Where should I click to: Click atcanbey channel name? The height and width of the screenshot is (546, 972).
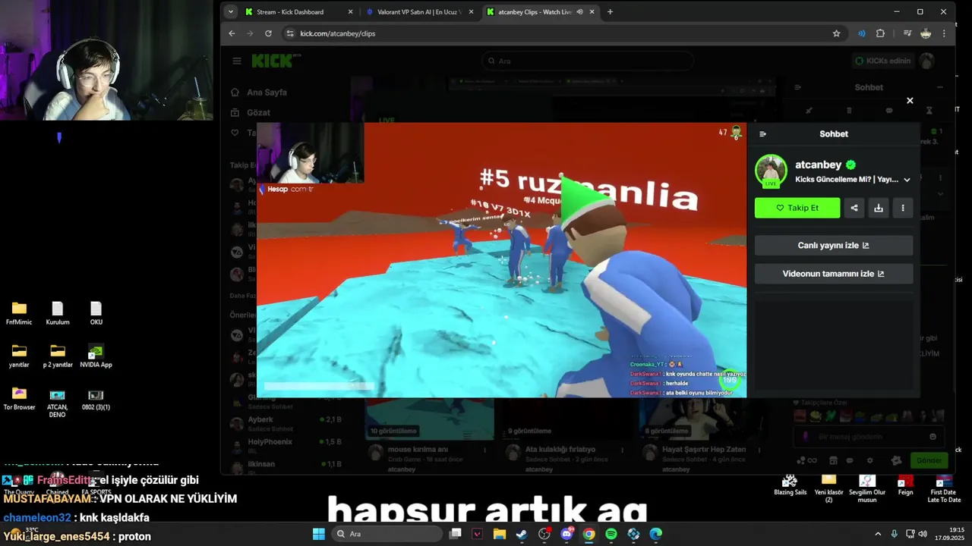coord(818,165)
